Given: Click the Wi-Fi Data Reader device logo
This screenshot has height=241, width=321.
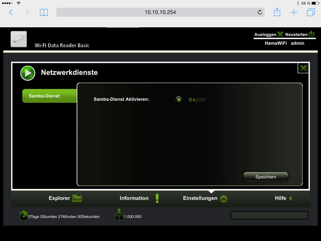Looking at the screenshot, I should tap(19, 39).
